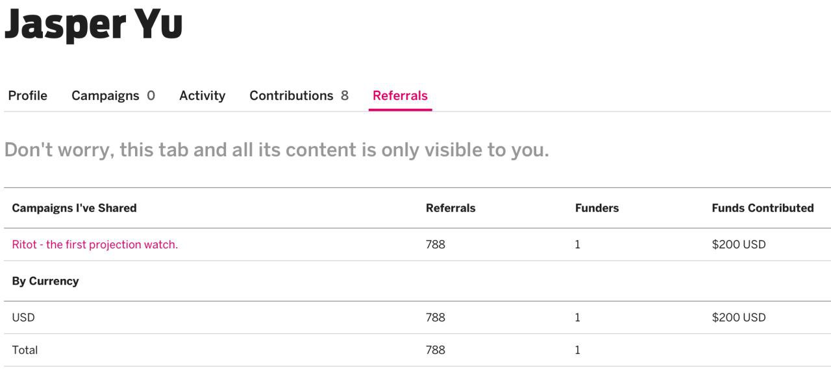Screen dimensions: 831x369
Task: Click the Referrals column header in table
Action: tap(451, 208)
